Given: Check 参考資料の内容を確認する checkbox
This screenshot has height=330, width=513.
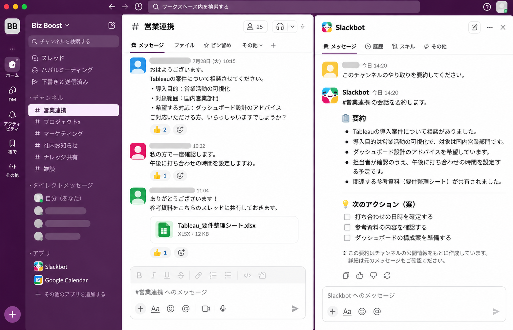Looking at the screenshot, I should (x=347, y=228).
